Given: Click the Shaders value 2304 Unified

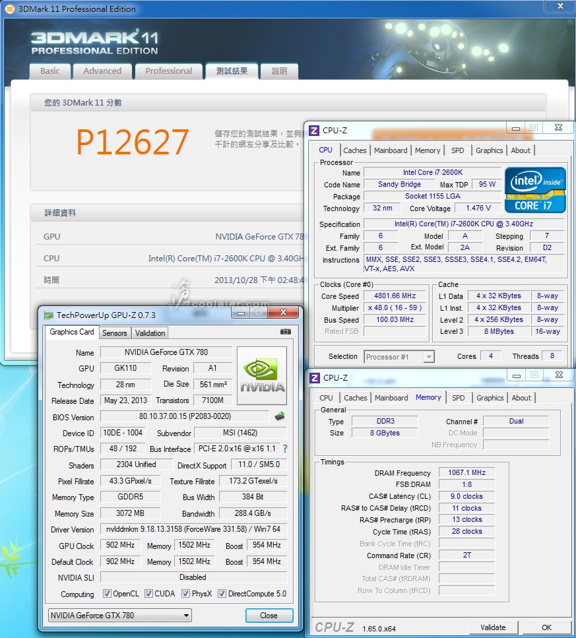Looking at the screenshot, I should click(137, 464).
